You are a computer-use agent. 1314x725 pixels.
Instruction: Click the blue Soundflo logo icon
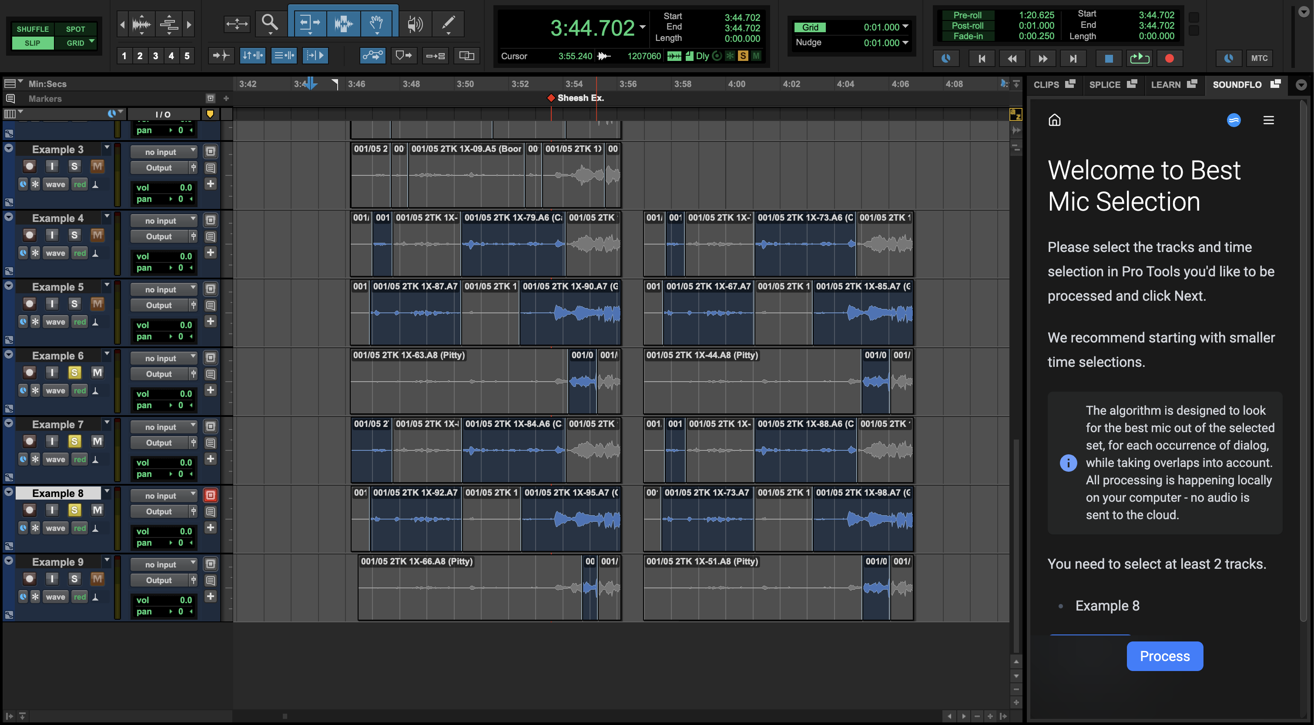(x=1234, y=120)
